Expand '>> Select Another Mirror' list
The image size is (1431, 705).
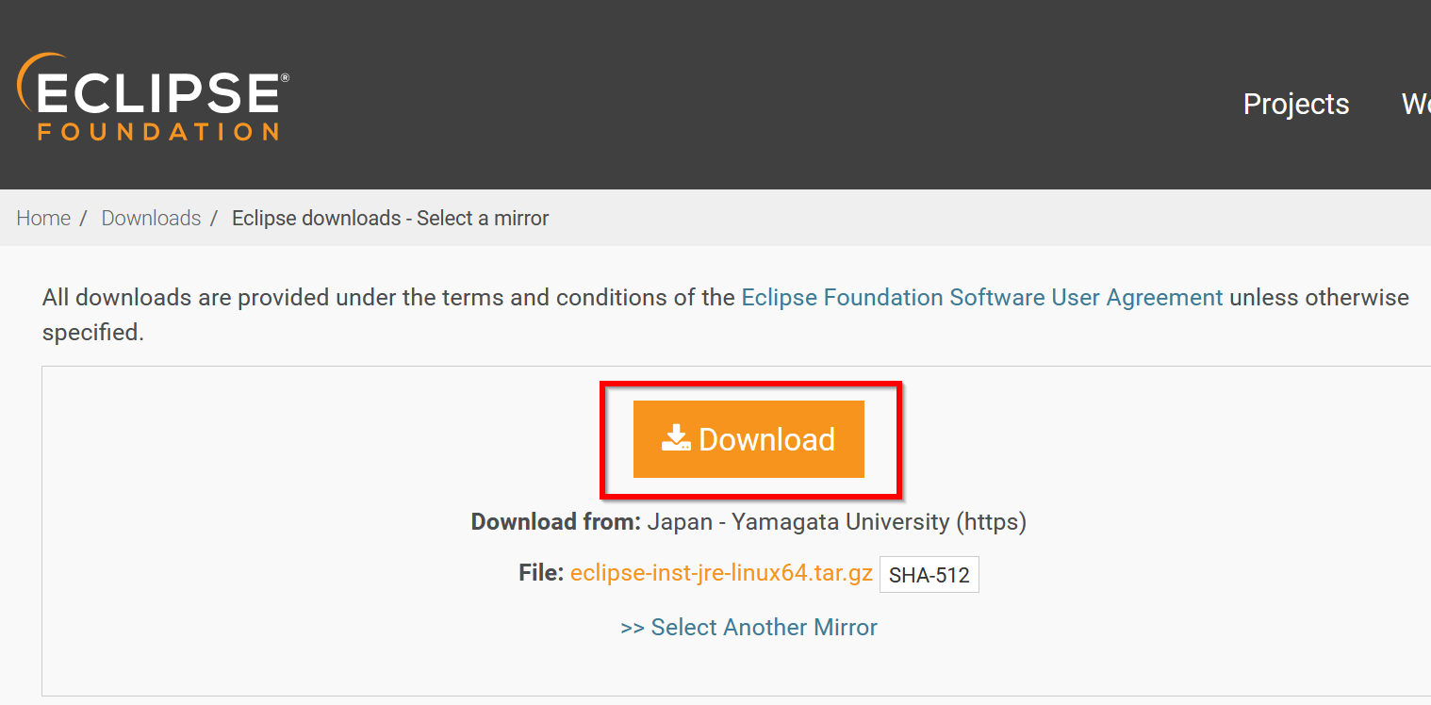tap(748, 627)
